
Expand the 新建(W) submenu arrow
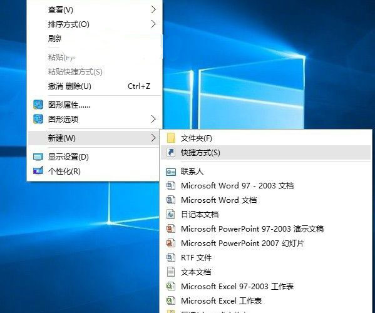pos(153,138)
